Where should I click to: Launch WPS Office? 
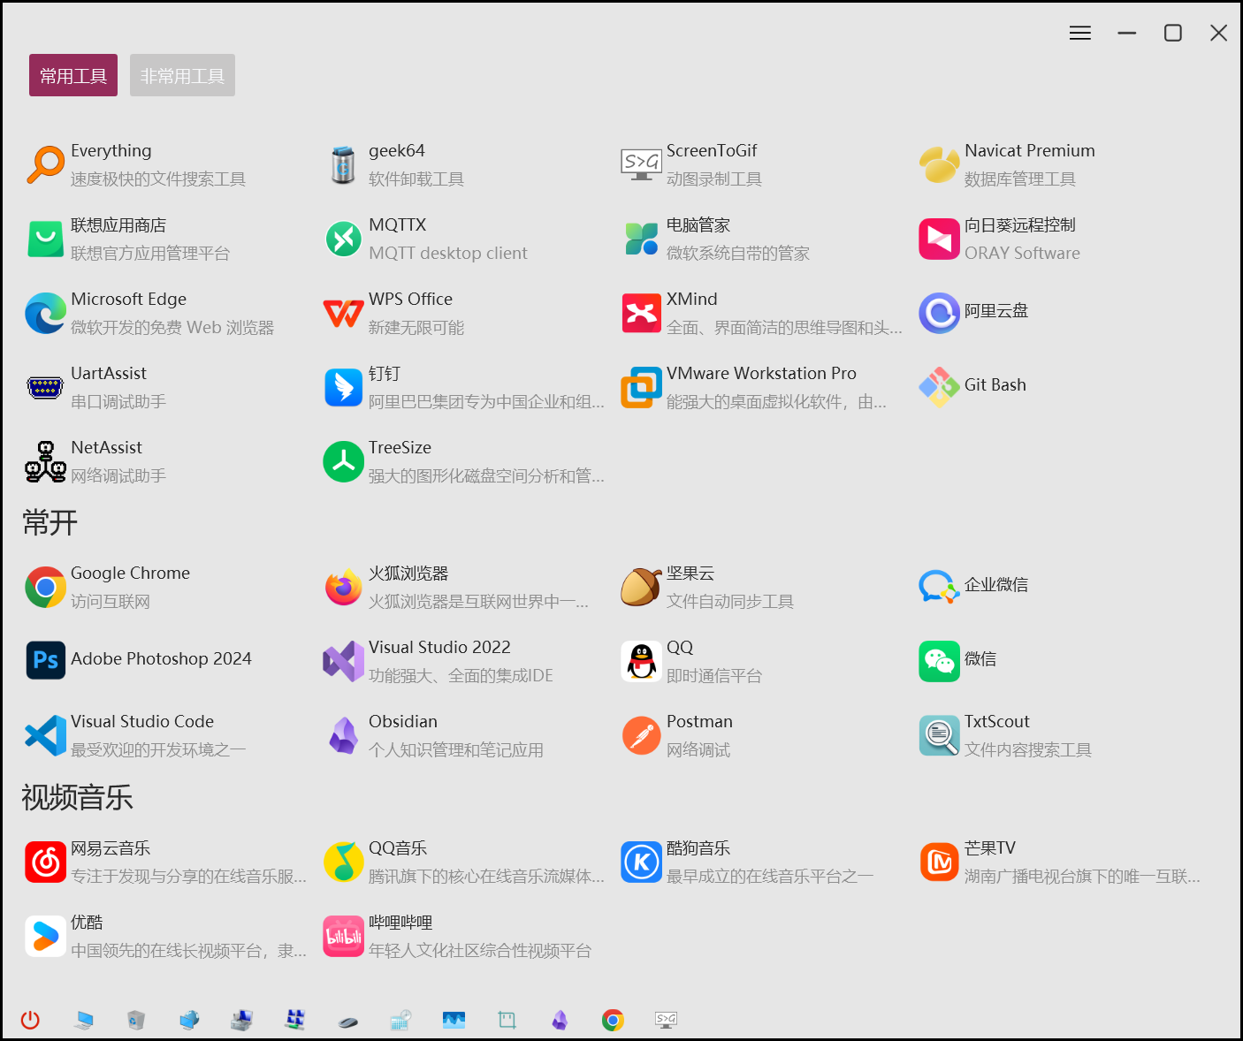(x=344, y=313)
